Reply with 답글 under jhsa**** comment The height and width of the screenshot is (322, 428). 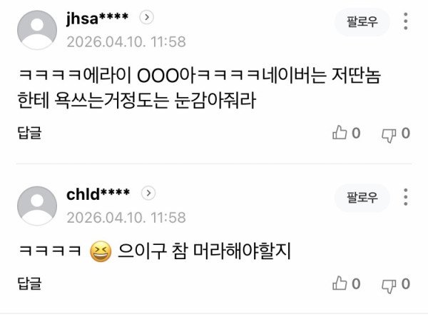pos(29,133)
